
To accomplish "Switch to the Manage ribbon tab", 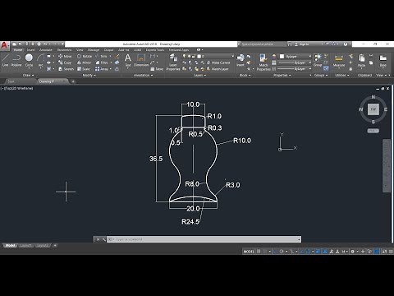I will 94,50.
